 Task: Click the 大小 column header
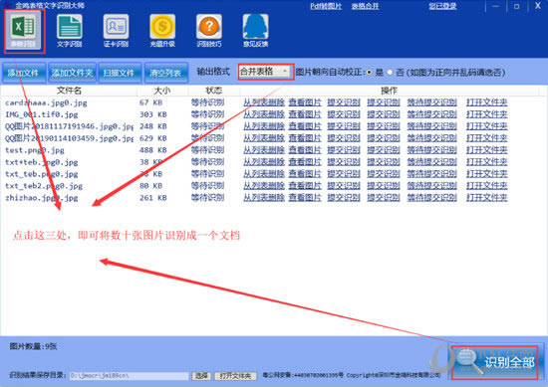click(162, 91)
